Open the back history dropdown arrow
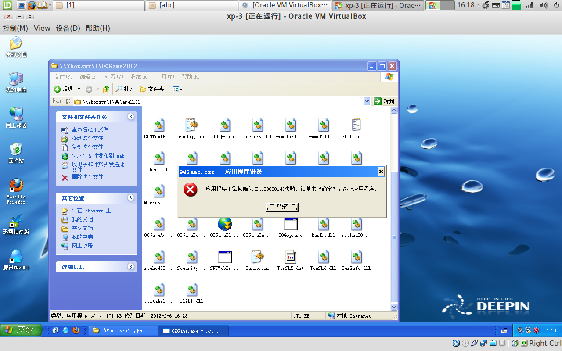 (x=79, y=89)
